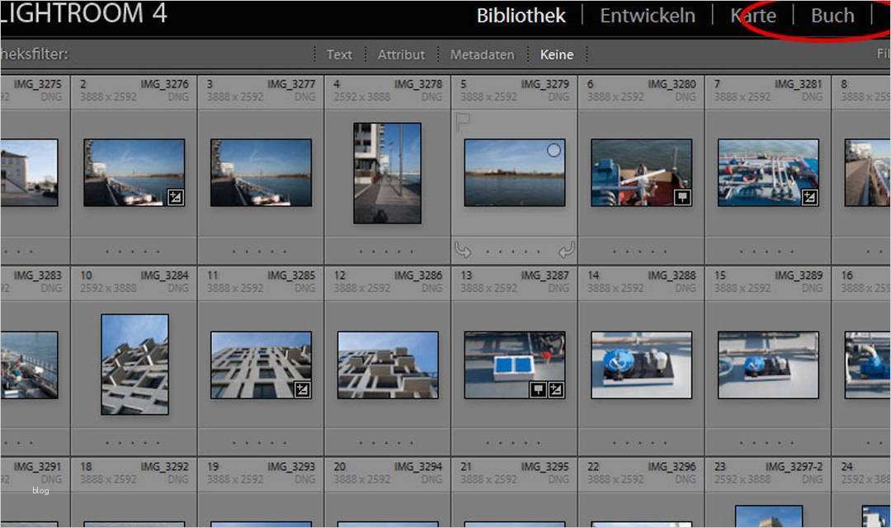The width and height of the screenshot is (891, 528).
Task: Click develop adjustments badge on IMG_3276
Action: pos(176,197)
